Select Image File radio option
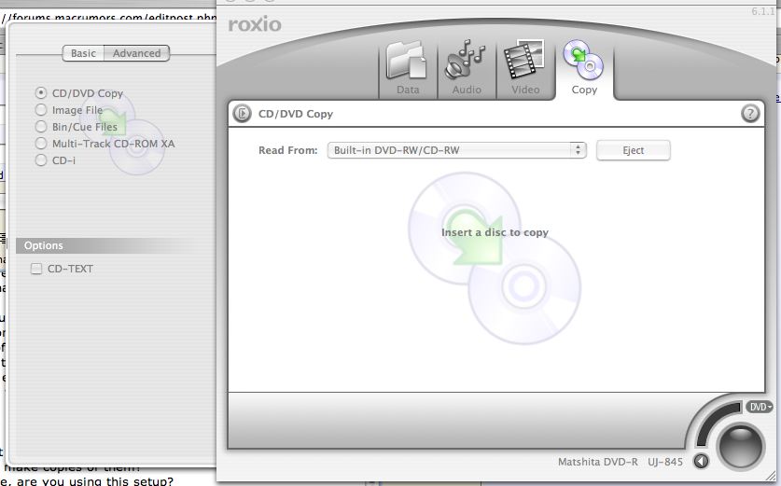Screen dimensions: 781x486 point(41,110)
